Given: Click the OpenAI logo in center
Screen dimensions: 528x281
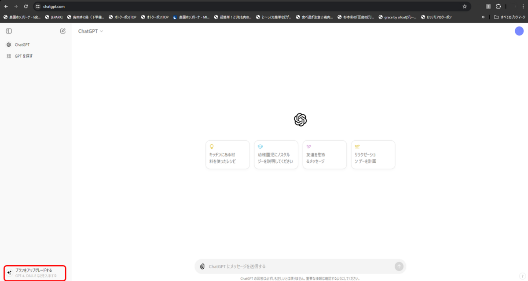Looking at the screenshot, I should click(300, 120).
